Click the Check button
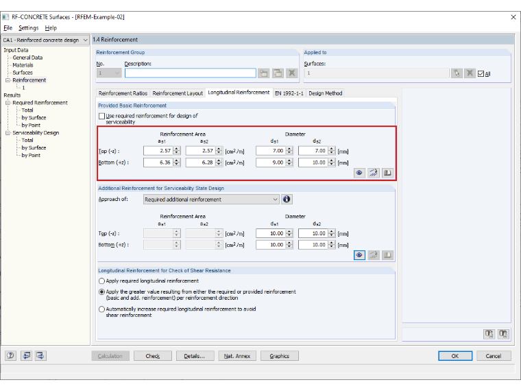Image resolution: width=521 pixels, height=391 pixels. [x=152, y=356]
